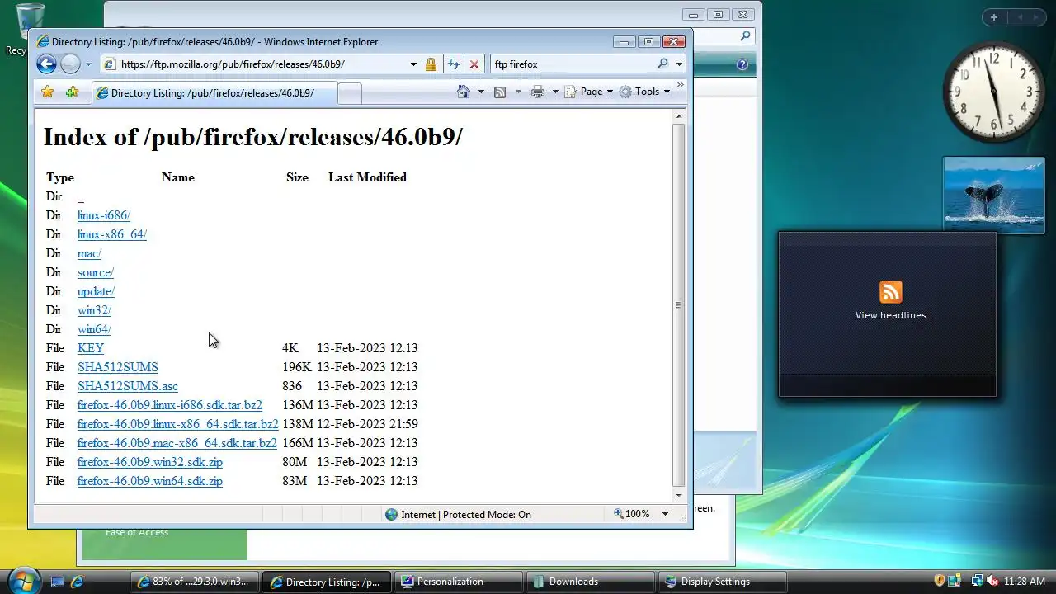The height and width of the screenshot is (594, 1056).
Task: Click the whale tail slideshow gadget picture
Action: (994, 196)
